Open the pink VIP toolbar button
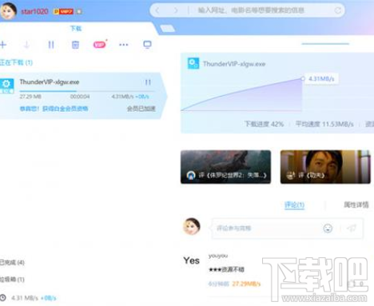The height and width of the screenshot is (306, 374). (100, 45)
